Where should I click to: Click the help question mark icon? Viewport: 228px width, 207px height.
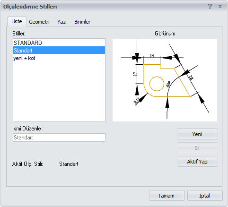click(210, 7)
